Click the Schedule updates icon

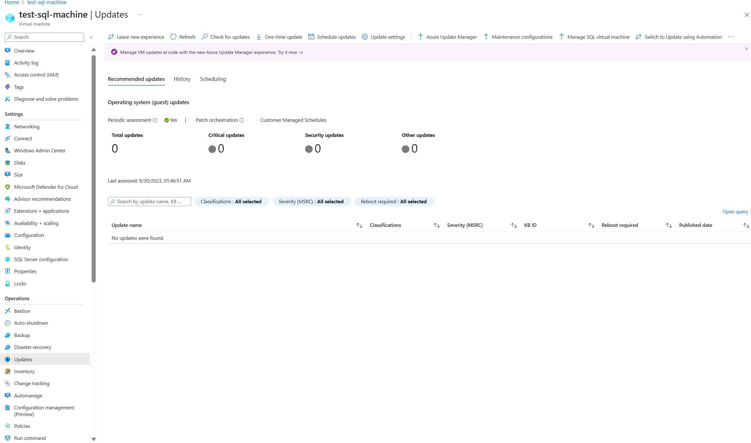click(x=311, y=36)
